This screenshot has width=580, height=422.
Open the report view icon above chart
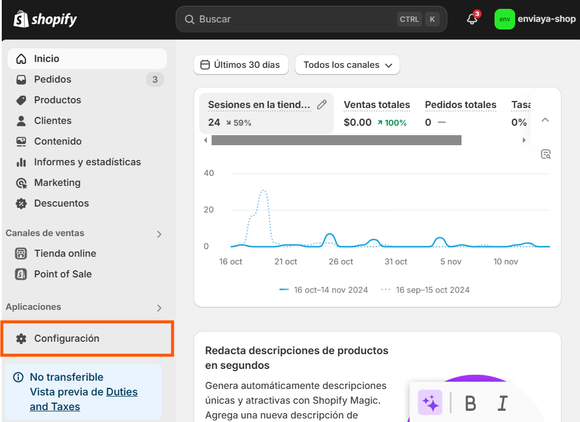click(x=546, y=154)
